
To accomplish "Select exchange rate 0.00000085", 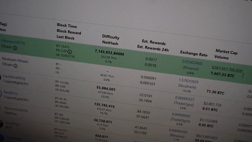I will (182, 115).
